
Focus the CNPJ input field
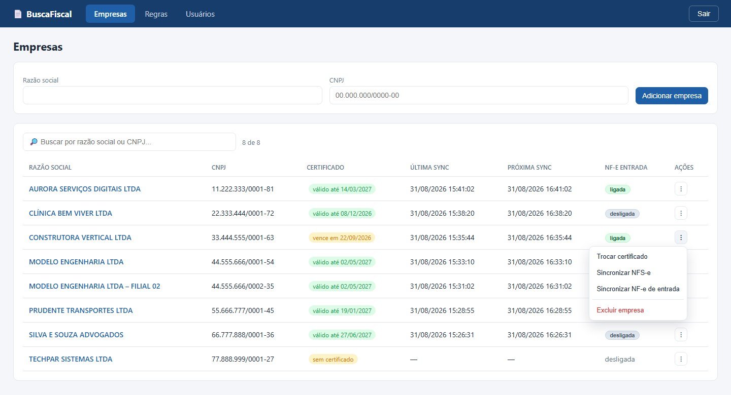click(x=479, y=95)
